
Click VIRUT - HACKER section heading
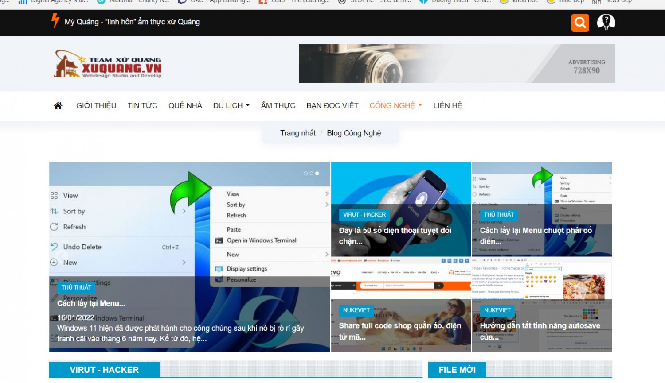click(x=104, y=370)
